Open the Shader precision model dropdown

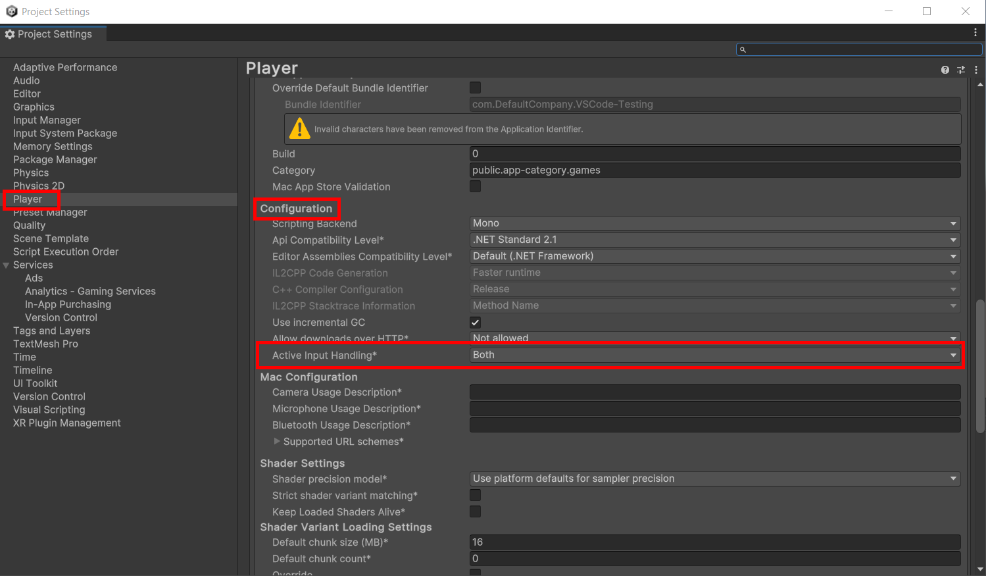pyautogui.click(x=715, y=479)
